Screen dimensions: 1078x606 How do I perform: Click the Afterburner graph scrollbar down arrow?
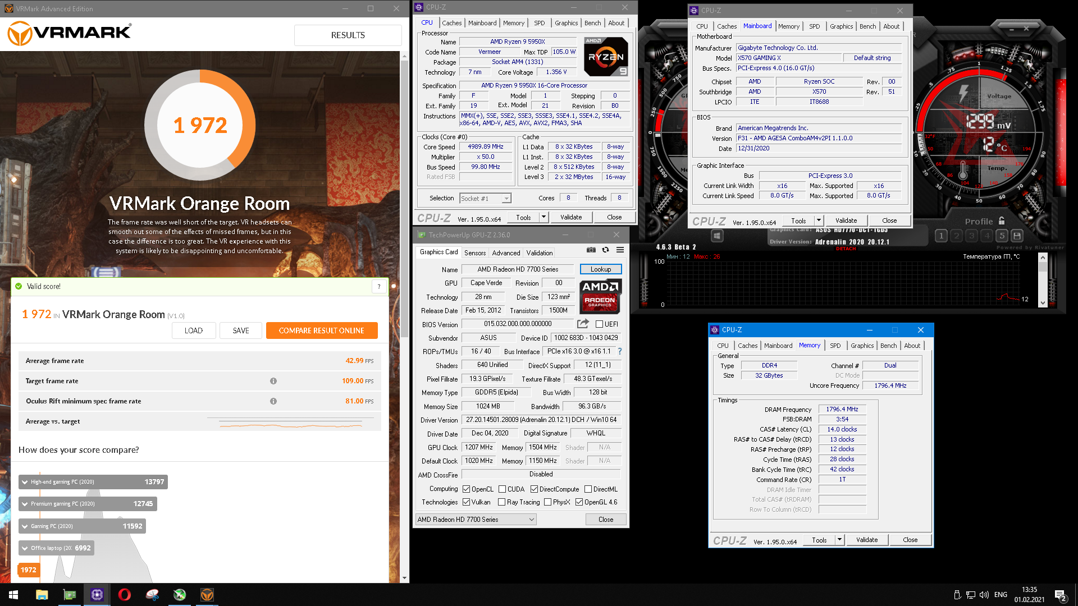coord(1043,303)
